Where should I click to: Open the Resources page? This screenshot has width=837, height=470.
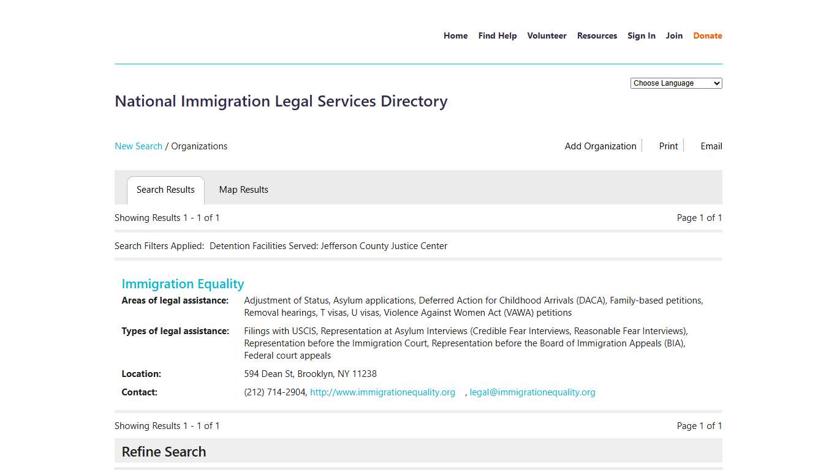(x=597, y=35)
